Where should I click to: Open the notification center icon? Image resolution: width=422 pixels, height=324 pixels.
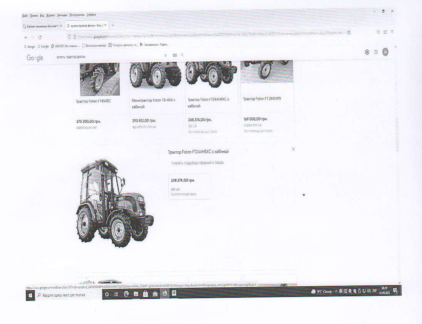point(395,290)
